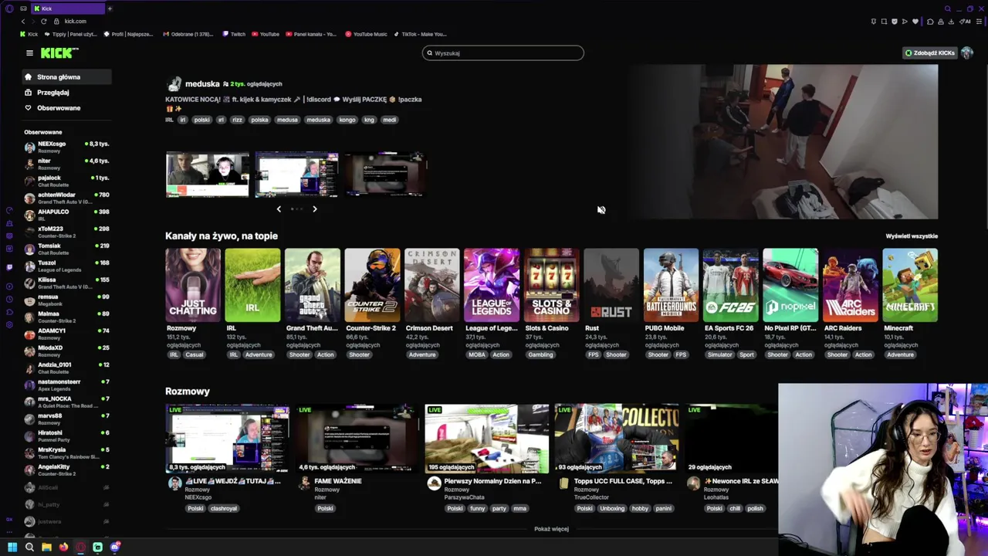This screenshot has height=556, width=988.
Task: Open the ARC Raiders category card
Action: tap(851, 285)
